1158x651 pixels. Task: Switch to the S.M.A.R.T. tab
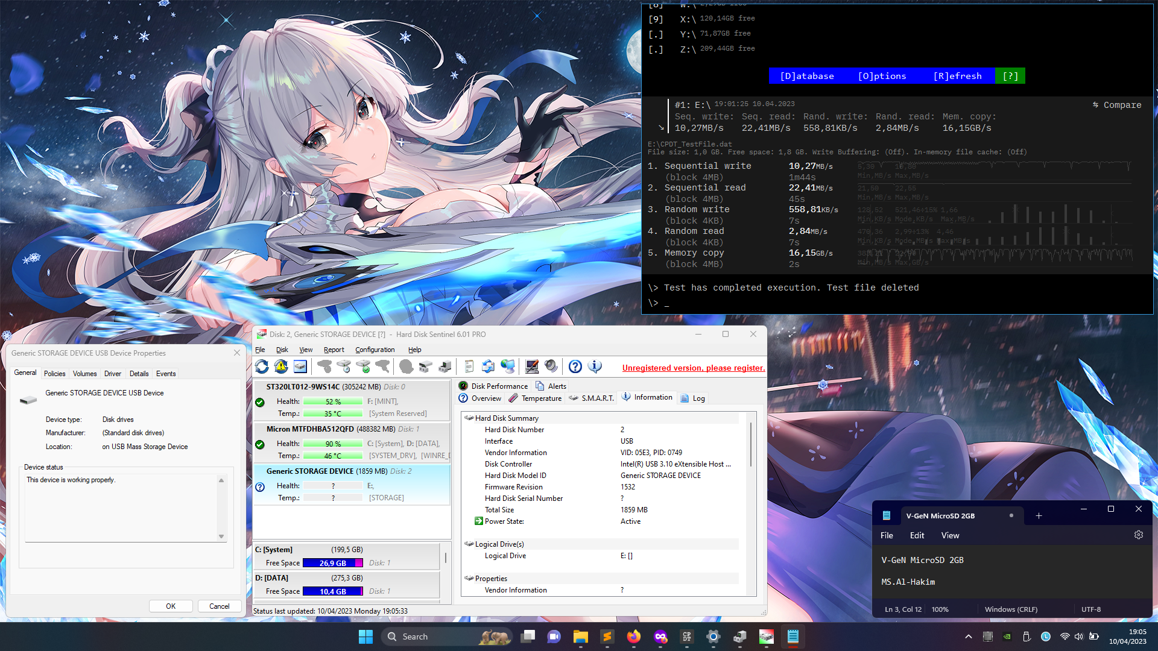pyautogui.click(x=592, y=398)
